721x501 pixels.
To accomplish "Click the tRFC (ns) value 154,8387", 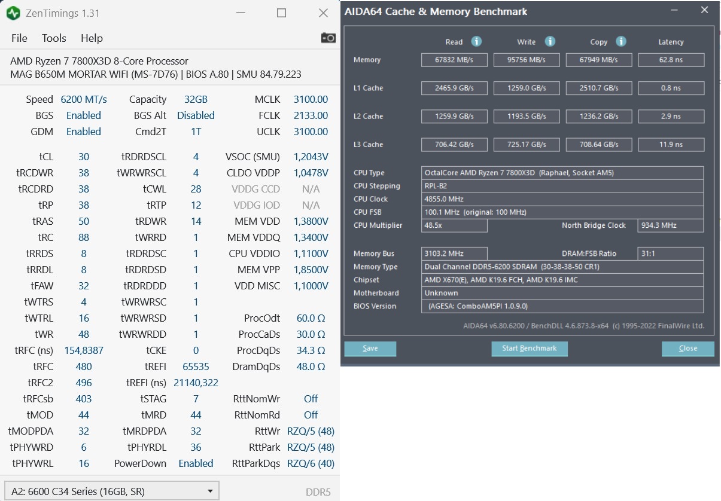I will point(84,350).
